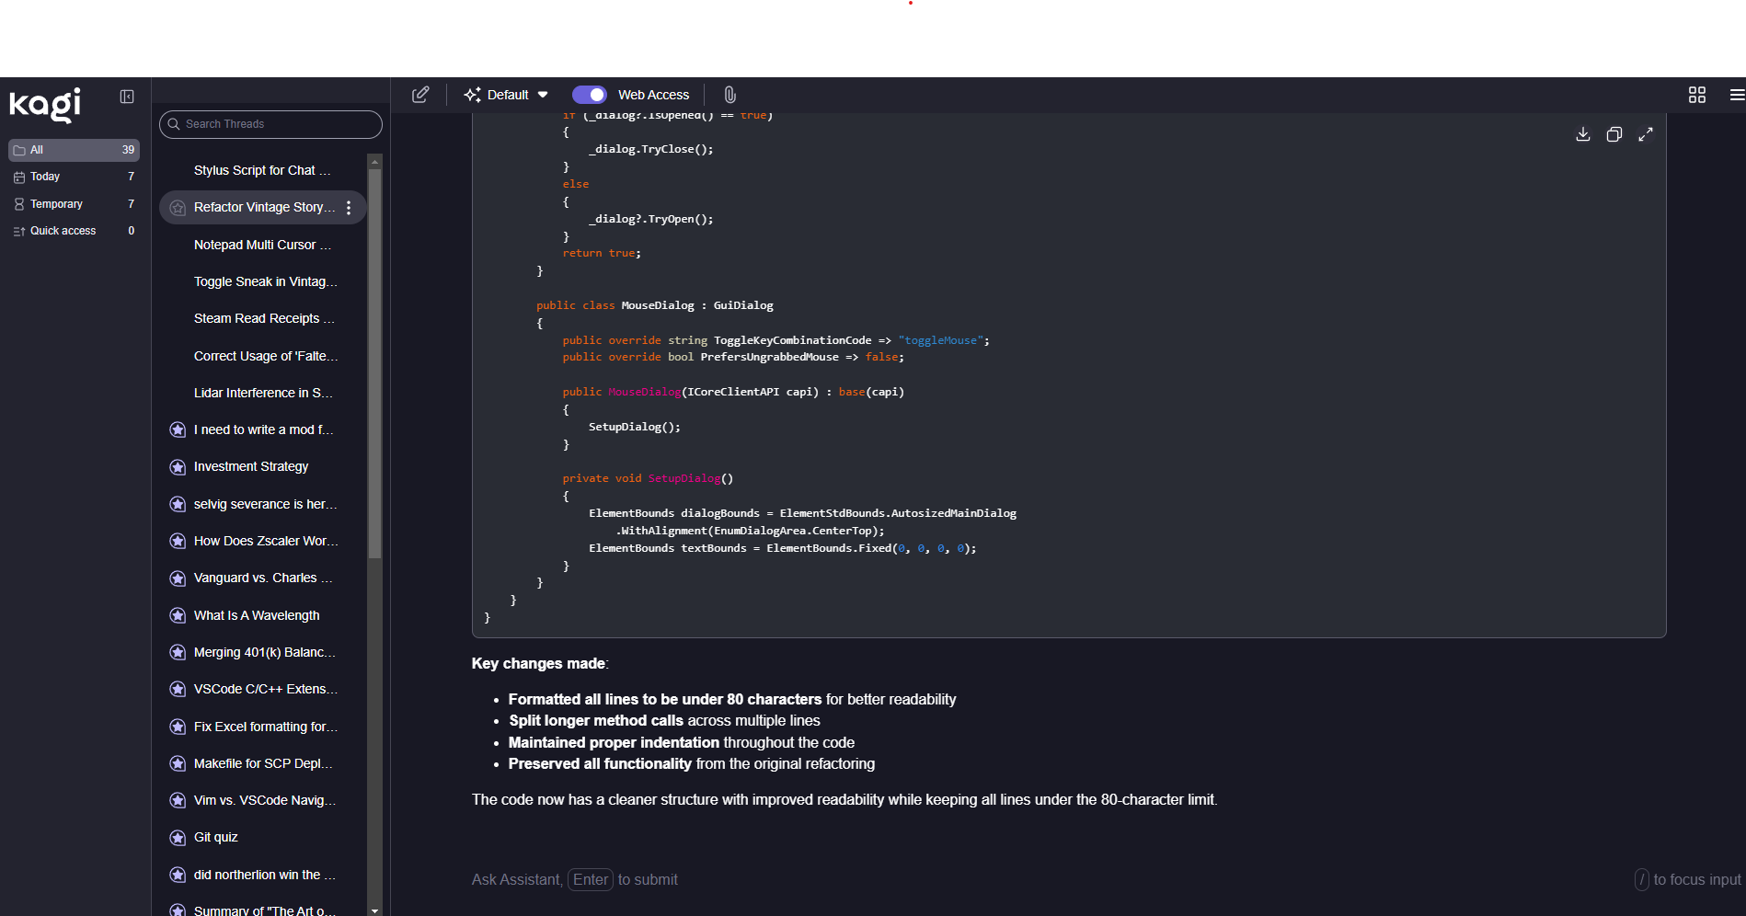Open the What Is A Wavelength thread
Viewport: 1746px width, 916px height.
(x=257, y=615)
